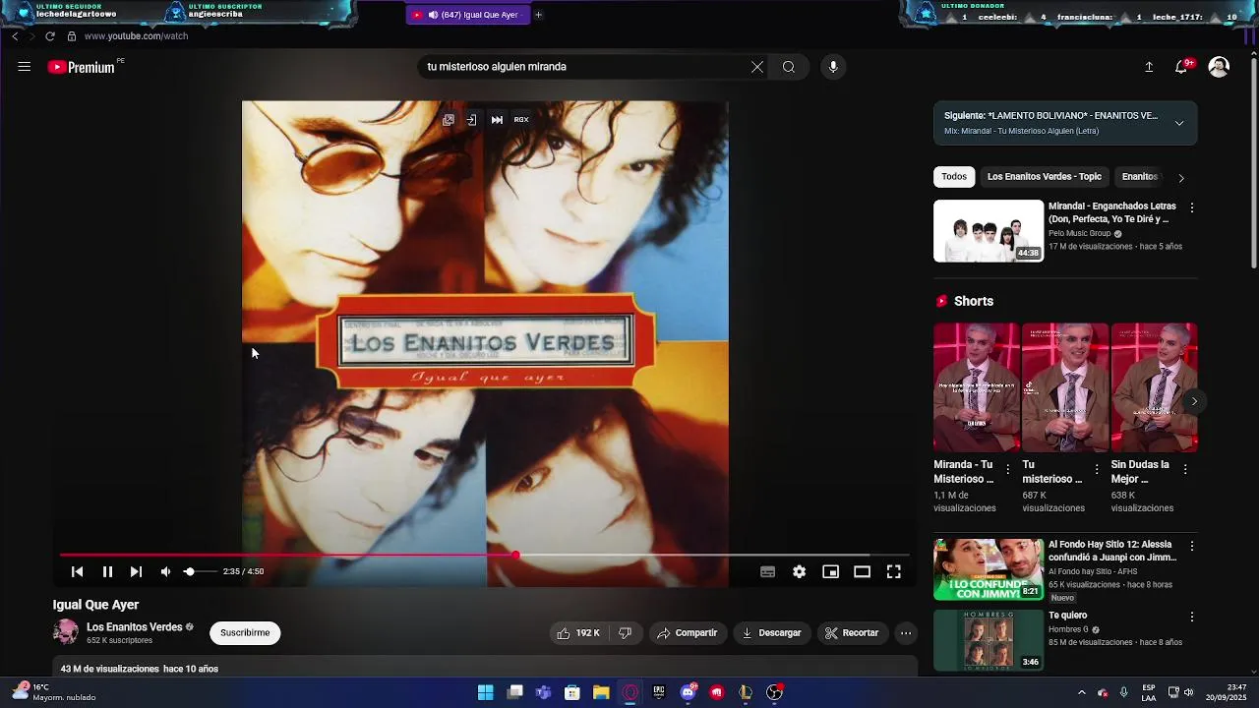Click the exit-arrow overlay icon on video
Screen dimensions: 1259x708
[471, 120]
